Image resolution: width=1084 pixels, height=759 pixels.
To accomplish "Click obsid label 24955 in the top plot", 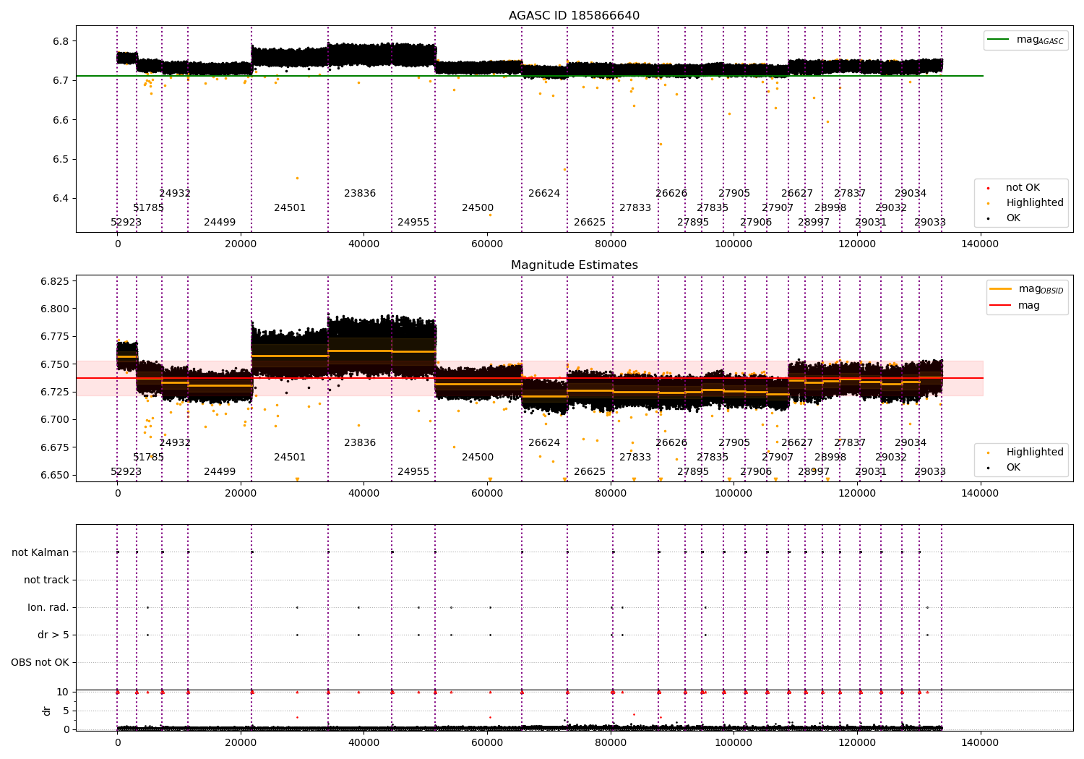I will click(413, 223).
